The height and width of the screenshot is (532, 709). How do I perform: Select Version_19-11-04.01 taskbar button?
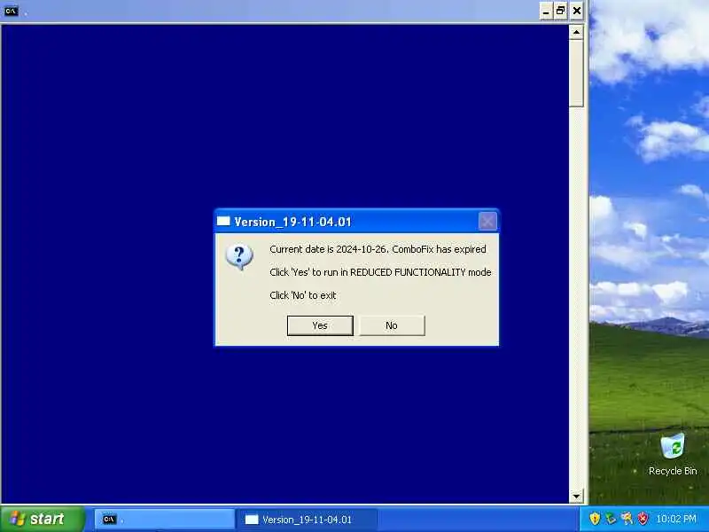click(308, 520)
